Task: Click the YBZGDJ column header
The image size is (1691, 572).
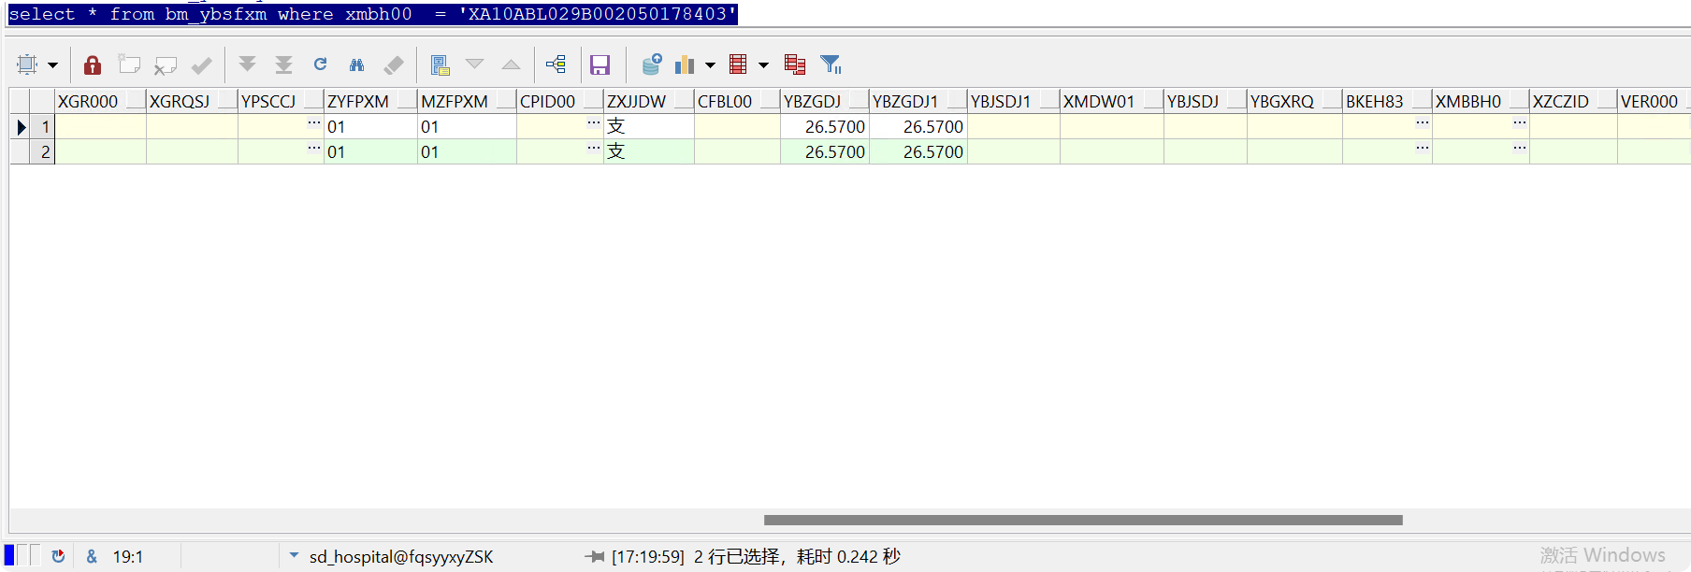Action: coord(825,101)
